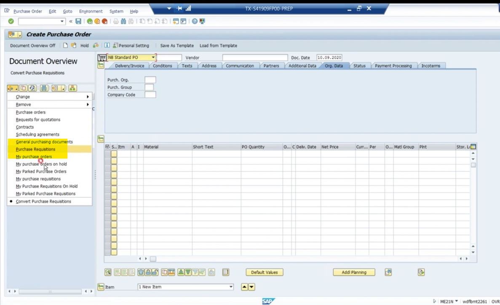This screenshot has width=500, height=305.
Task: Click the shopping cart icon beside PO type
Action: tap(102, 58)
